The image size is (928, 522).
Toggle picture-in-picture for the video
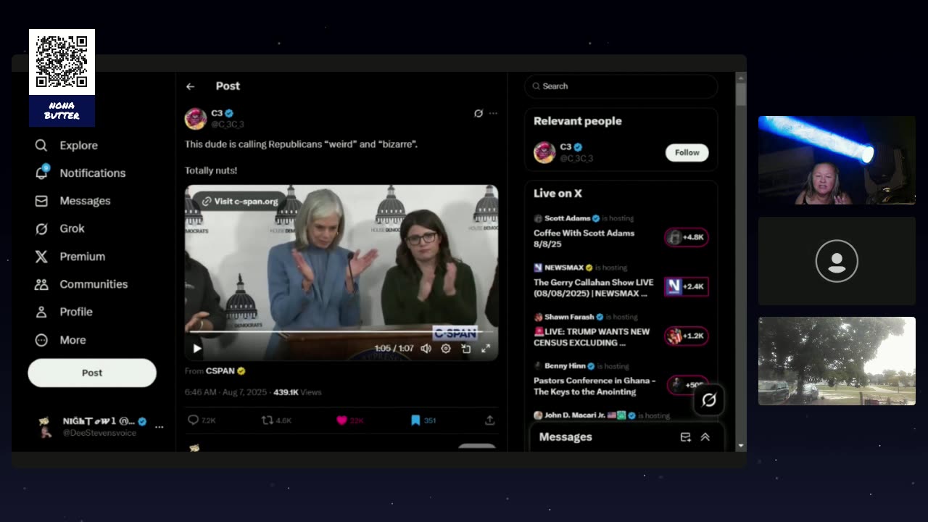(x=466, y=348)
